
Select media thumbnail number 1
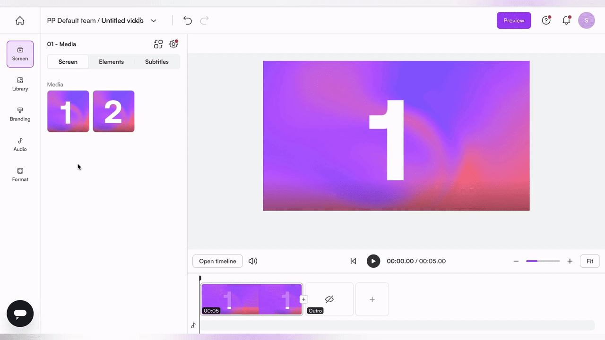68,111
